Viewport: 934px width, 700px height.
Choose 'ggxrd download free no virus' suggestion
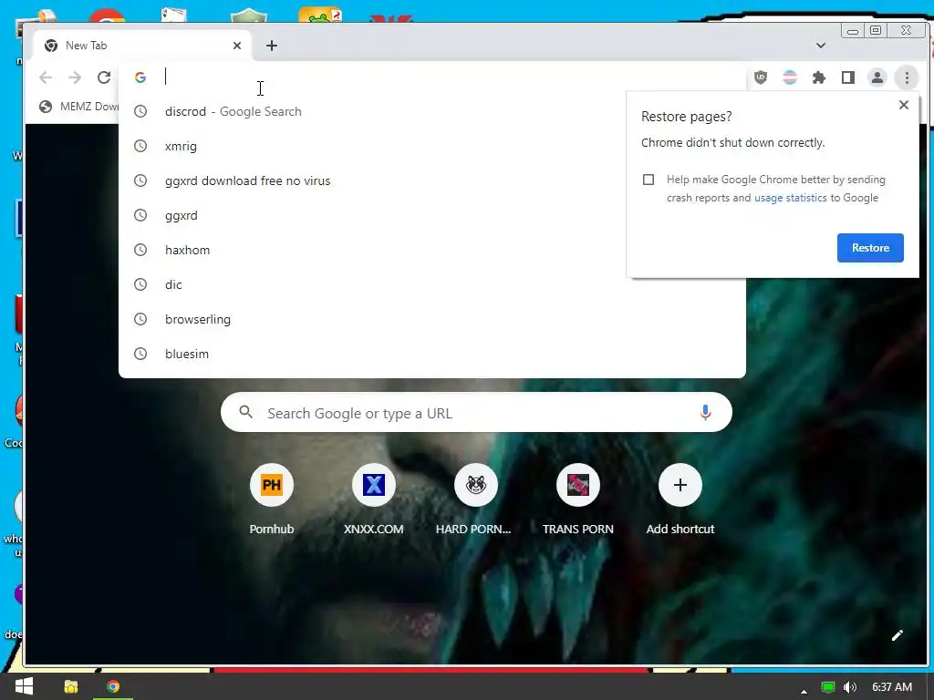[431, 180]
